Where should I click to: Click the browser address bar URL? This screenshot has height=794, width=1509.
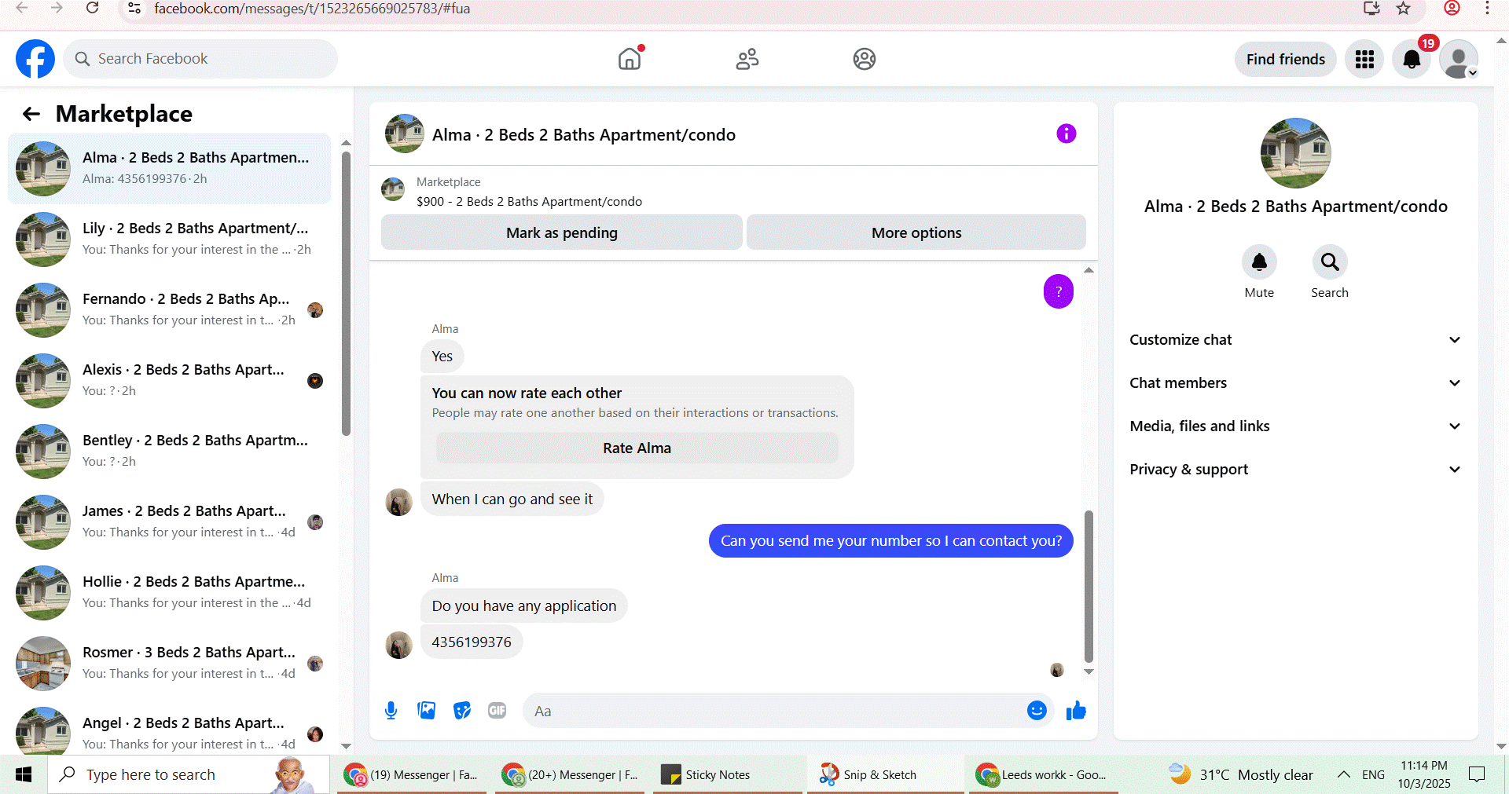click(x=312, y=8)
